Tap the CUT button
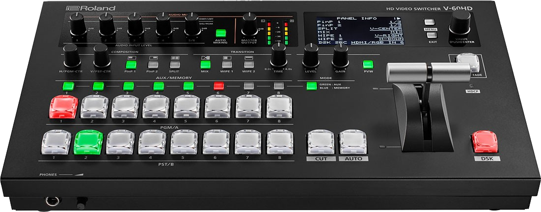Image resolution: width=541 pixels, height=212 pixels. 321,142
